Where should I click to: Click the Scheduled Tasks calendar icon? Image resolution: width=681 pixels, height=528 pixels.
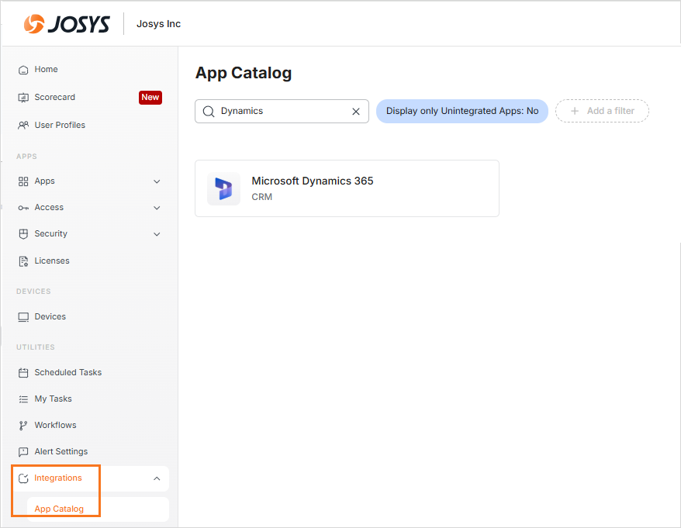coord(23,373)
